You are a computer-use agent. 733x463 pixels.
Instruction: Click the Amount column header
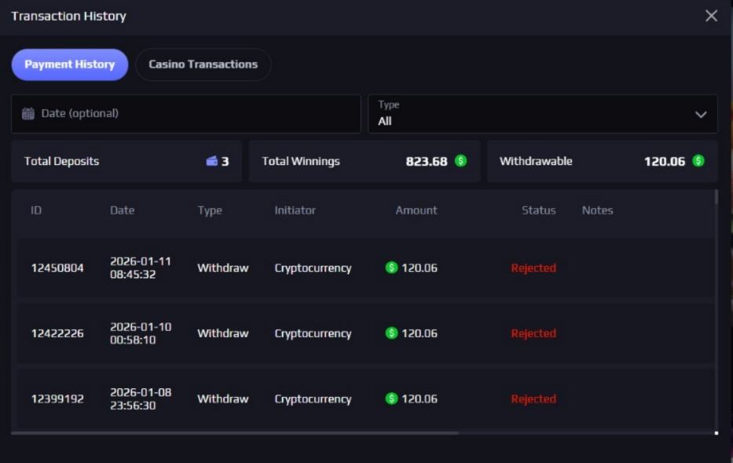coord(416,210)
